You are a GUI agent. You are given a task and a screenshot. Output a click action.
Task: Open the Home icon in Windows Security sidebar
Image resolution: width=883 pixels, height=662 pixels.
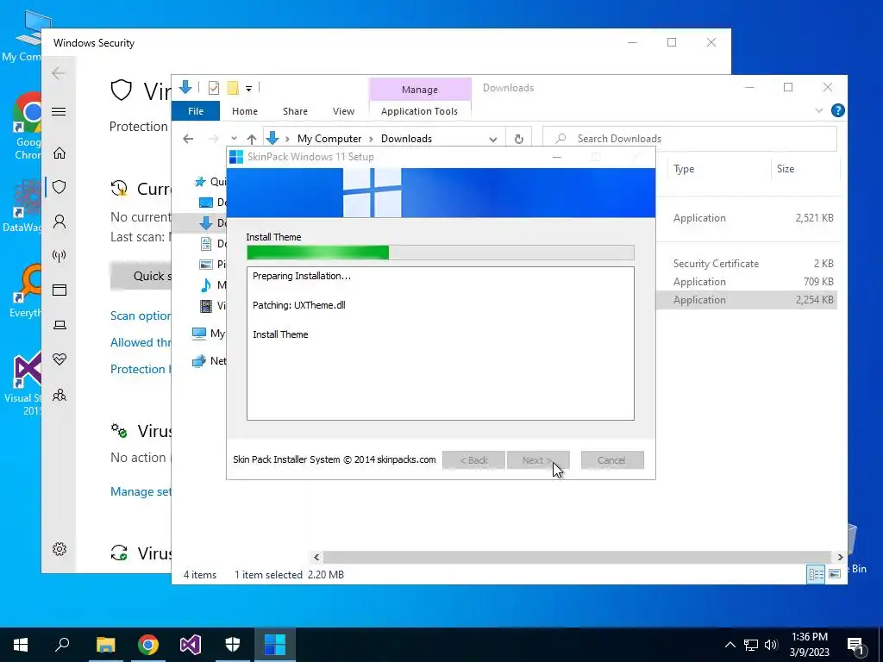(59, 153)
